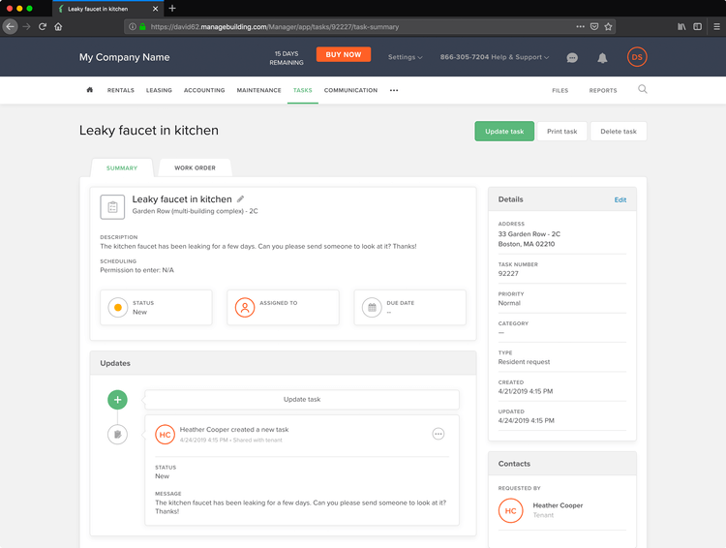Screen dimensions: 726x548
Task: Open the notifications bell icon
Action: pyautogui.click(x=602, y=57)
